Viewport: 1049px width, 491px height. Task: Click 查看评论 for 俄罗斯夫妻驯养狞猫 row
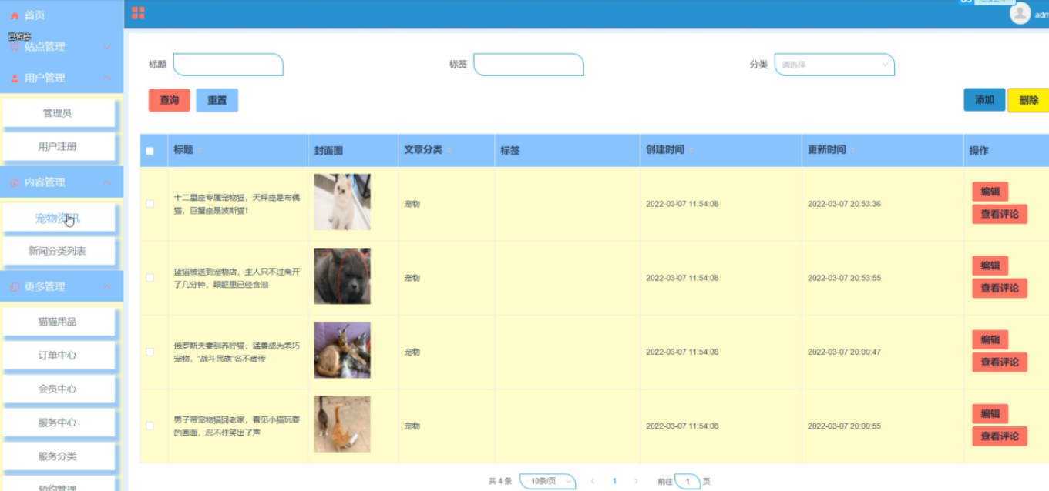coord(1000,362)
